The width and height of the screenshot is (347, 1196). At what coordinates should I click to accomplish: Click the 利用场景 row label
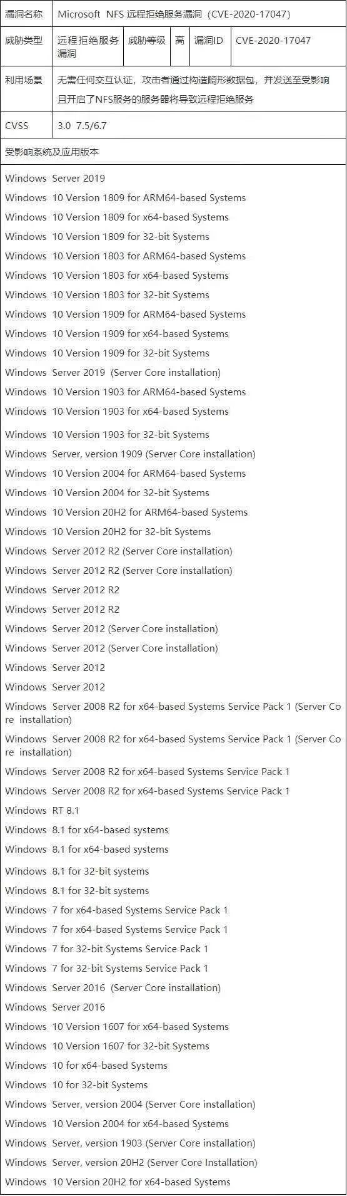pyautogui.click(x=24, y=80)
